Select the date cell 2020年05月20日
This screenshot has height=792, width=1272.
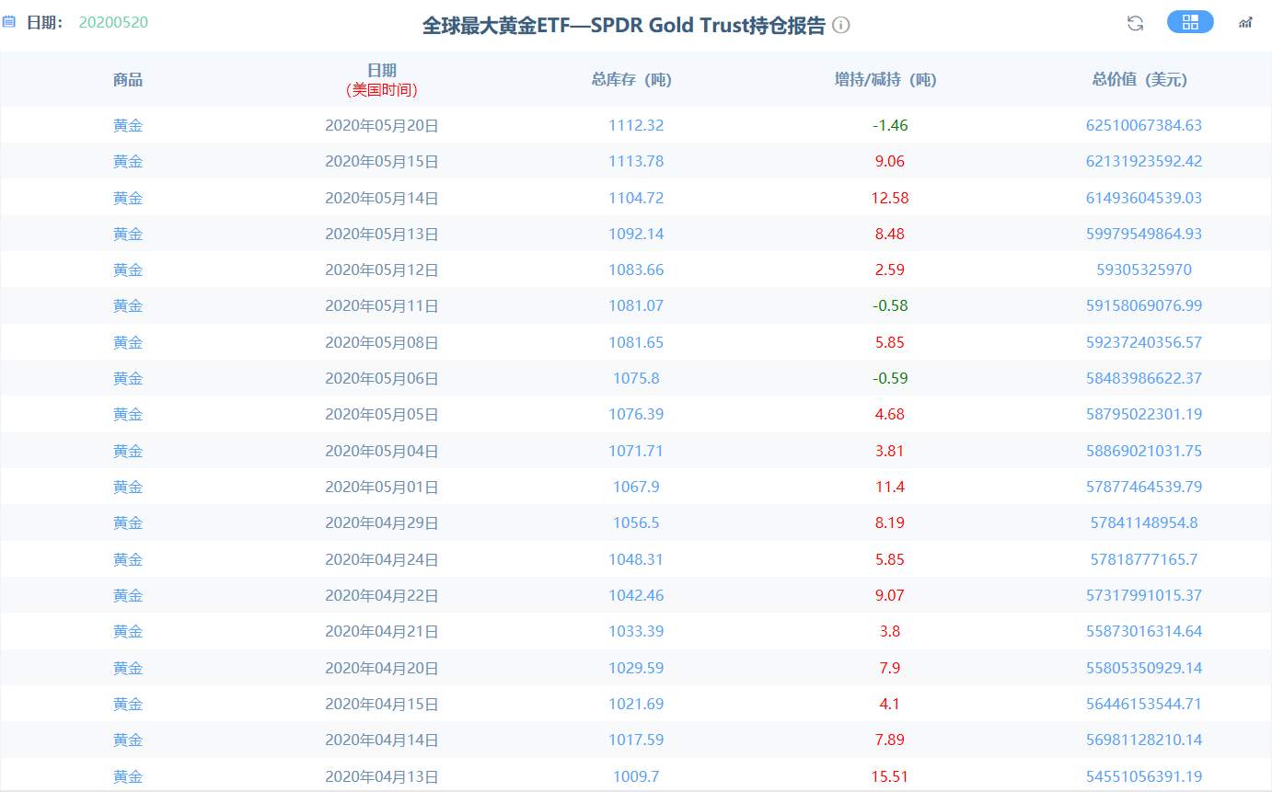click(x=382, y=125)
